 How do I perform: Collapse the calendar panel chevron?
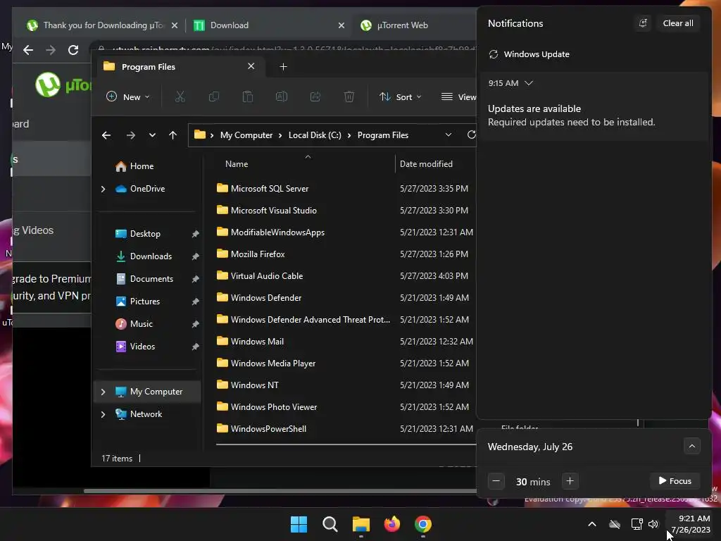click(x=691, y=446)
